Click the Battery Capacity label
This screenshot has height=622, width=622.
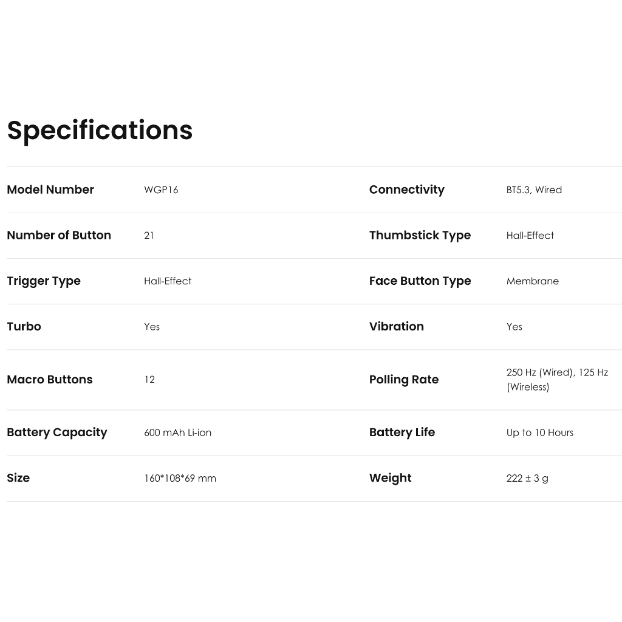(57, 432)
